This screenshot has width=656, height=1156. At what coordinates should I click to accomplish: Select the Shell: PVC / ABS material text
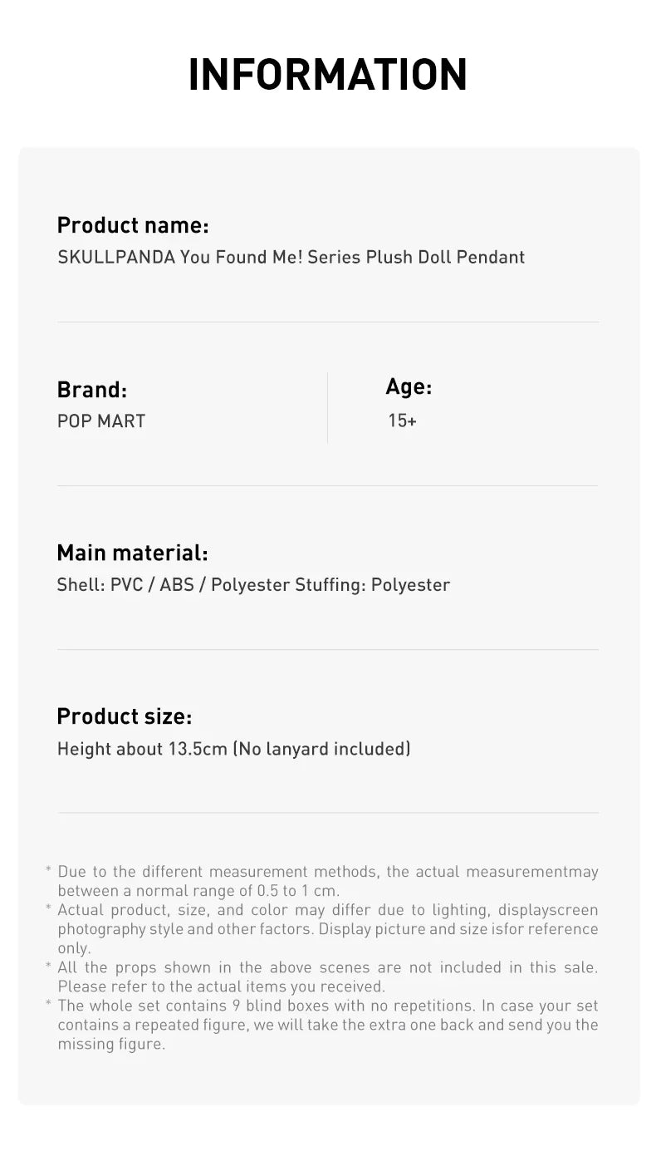(253, 585)
